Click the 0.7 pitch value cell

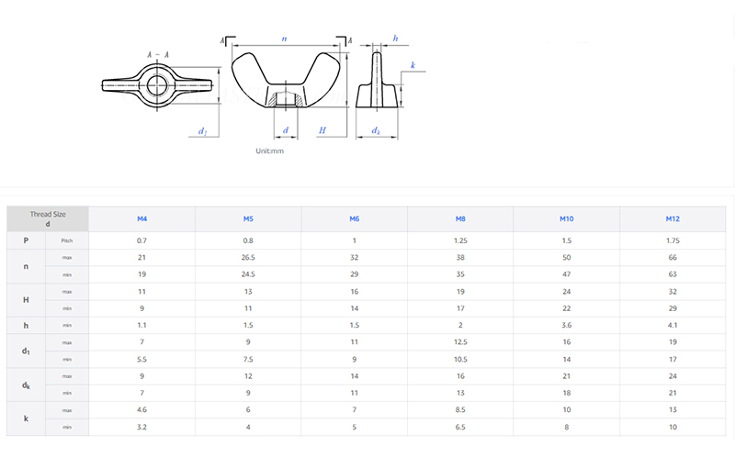click(142, 240)
